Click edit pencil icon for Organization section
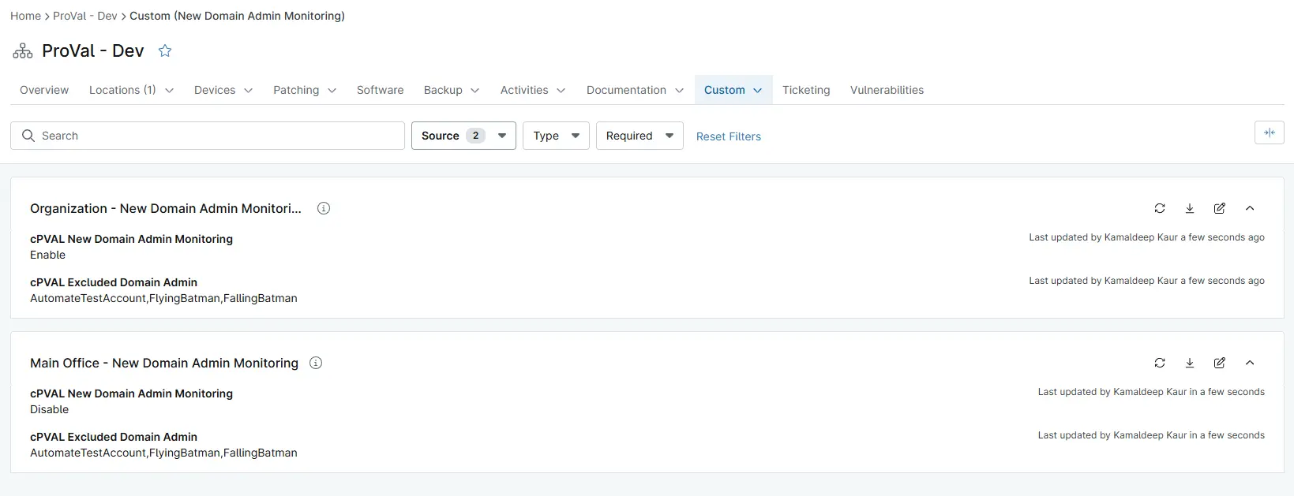Screen dimensions: 1294x496 tap(1220, 208)
